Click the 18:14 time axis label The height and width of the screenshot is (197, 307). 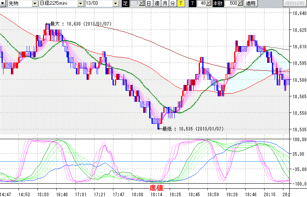[x=156, y=194]
